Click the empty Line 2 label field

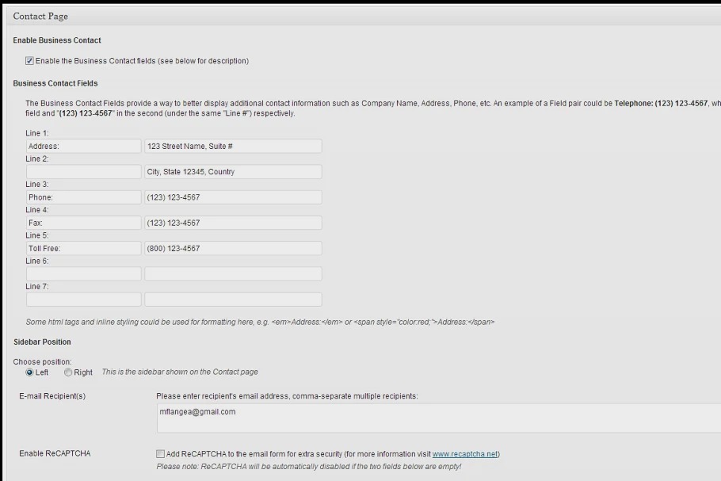(83, 172)
